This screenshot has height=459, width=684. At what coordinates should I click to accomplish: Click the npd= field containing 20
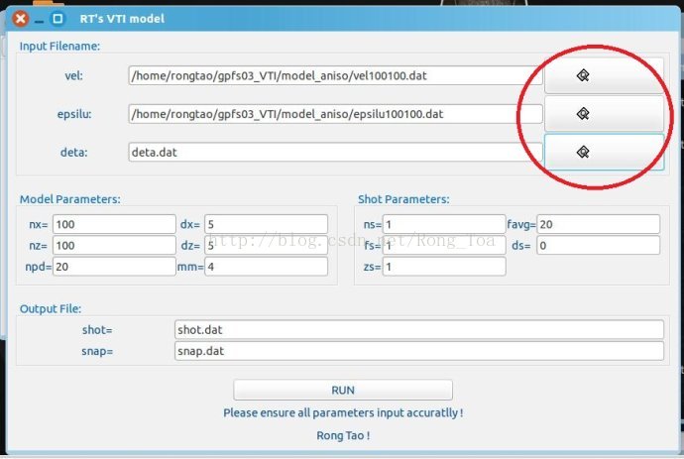point(114,267)
